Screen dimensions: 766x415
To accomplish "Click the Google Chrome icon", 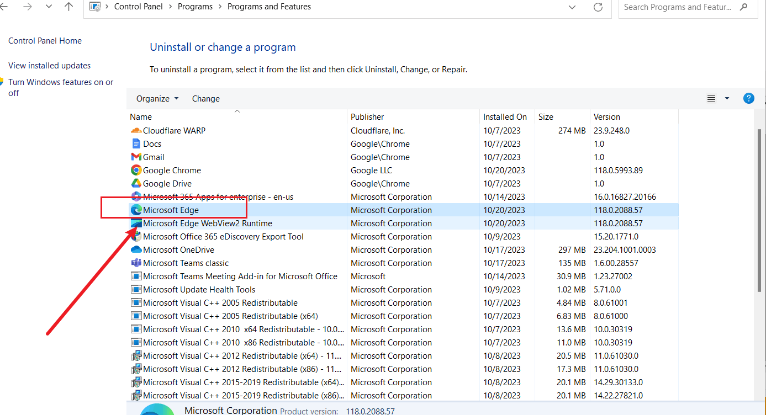I will point(136,171).
